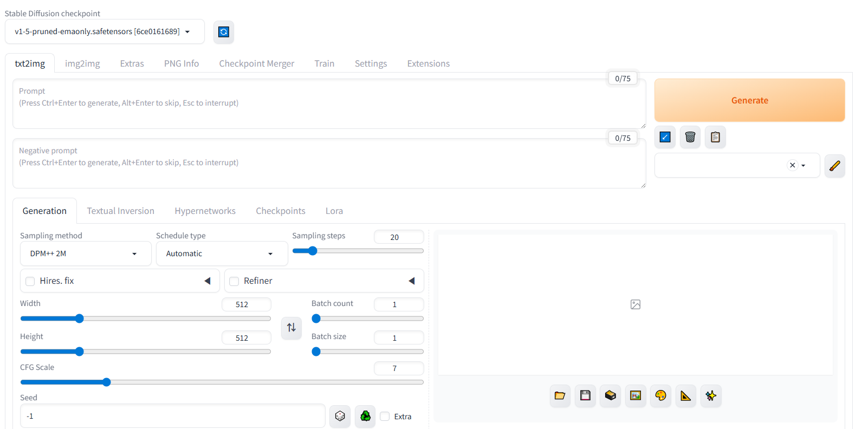The height and width of the screenshot is (429, 862).
Task: Select the txt2img tab
Action: [x=30, y=63]
